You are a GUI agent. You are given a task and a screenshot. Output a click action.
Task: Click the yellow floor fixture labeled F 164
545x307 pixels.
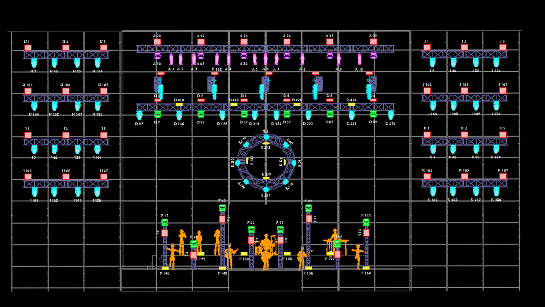point(366,268)
